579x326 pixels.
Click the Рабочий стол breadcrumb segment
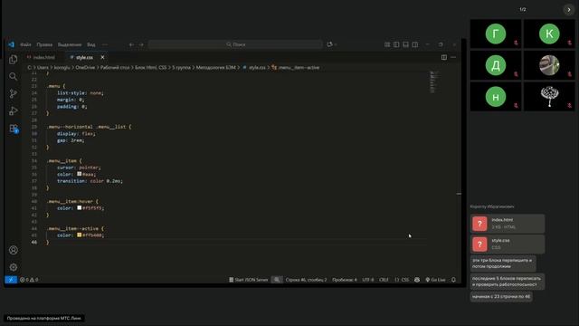[115, 68]
